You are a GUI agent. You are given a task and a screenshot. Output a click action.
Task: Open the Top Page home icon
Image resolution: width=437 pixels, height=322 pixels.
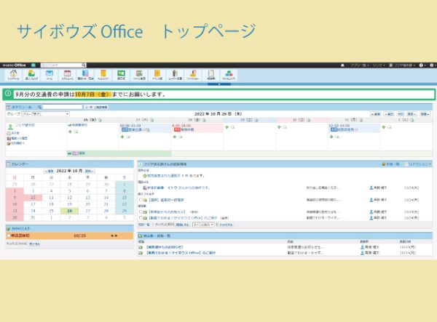click(x=13, y=75)
